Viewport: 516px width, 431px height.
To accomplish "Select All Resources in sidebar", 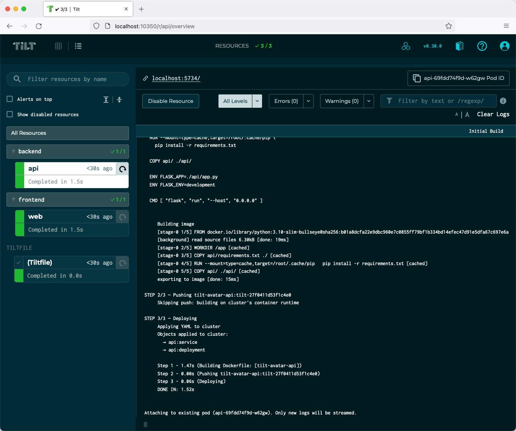I will (x=68, y=133).
